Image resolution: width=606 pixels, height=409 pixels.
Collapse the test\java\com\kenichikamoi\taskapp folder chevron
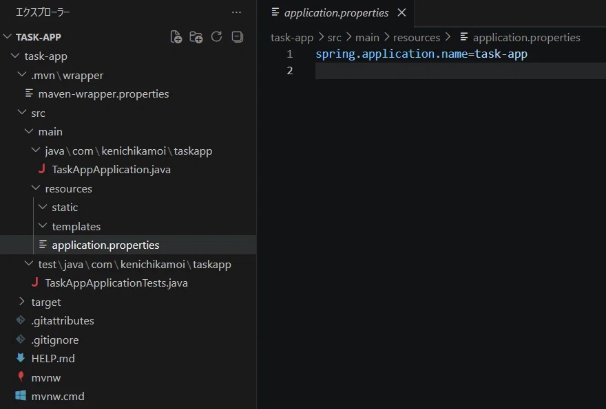[x=29, y=263]
